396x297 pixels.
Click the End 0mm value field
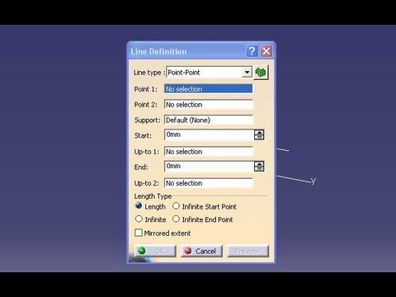(209, 167)
